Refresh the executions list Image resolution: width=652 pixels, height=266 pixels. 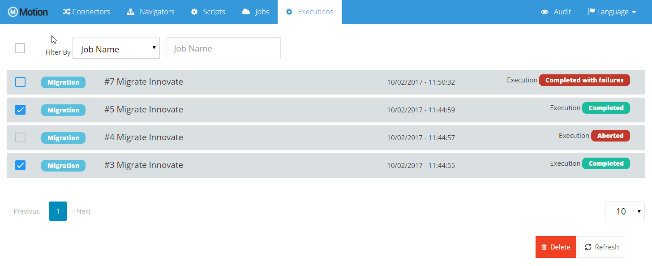coord(602,247)
